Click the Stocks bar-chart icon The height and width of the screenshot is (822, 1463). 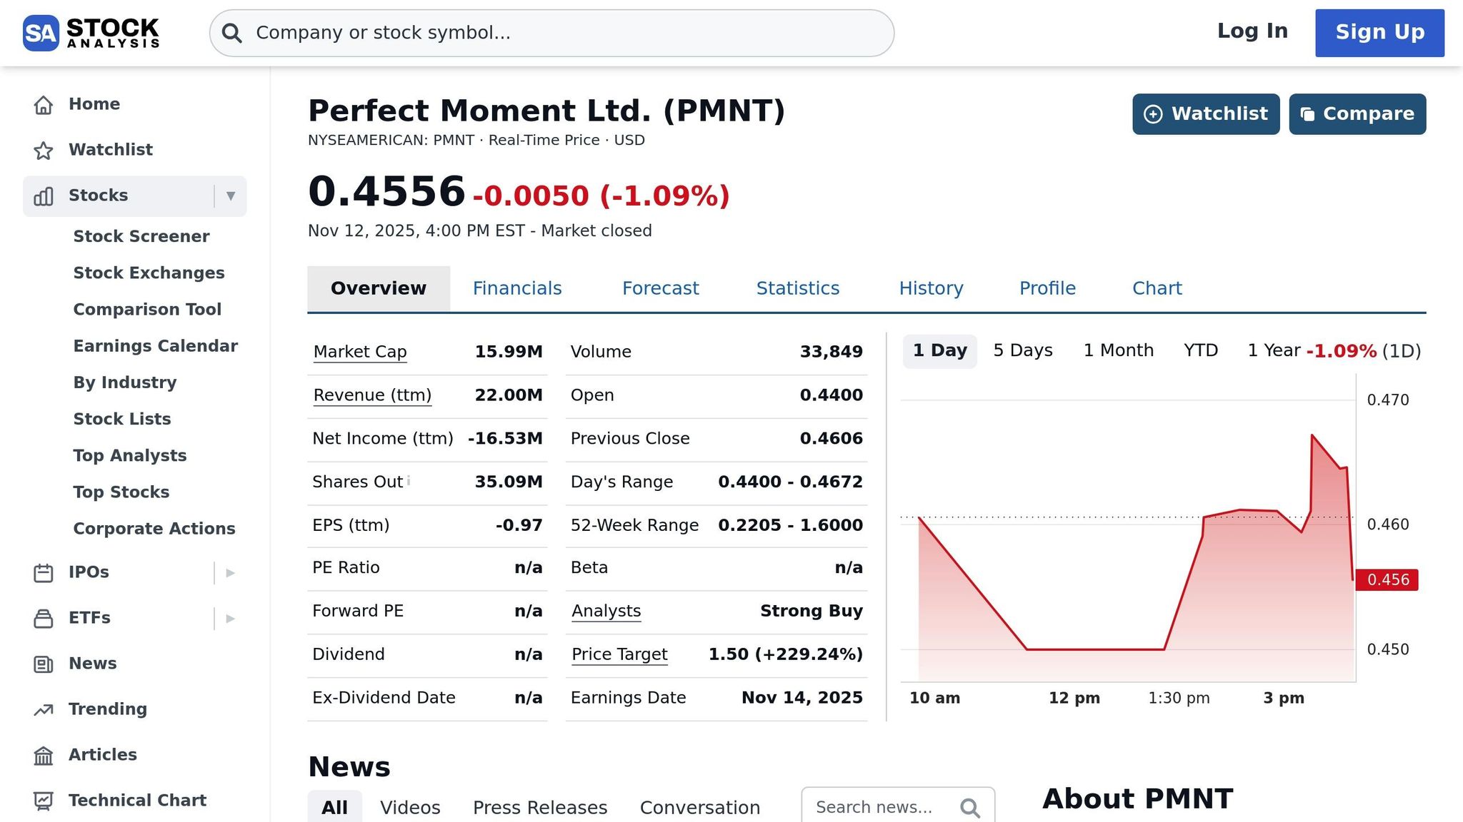click(x=44, y=195)
